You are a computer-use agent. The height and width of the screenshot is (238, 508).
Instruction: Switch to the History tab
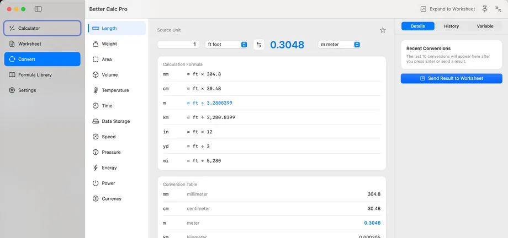451,26
